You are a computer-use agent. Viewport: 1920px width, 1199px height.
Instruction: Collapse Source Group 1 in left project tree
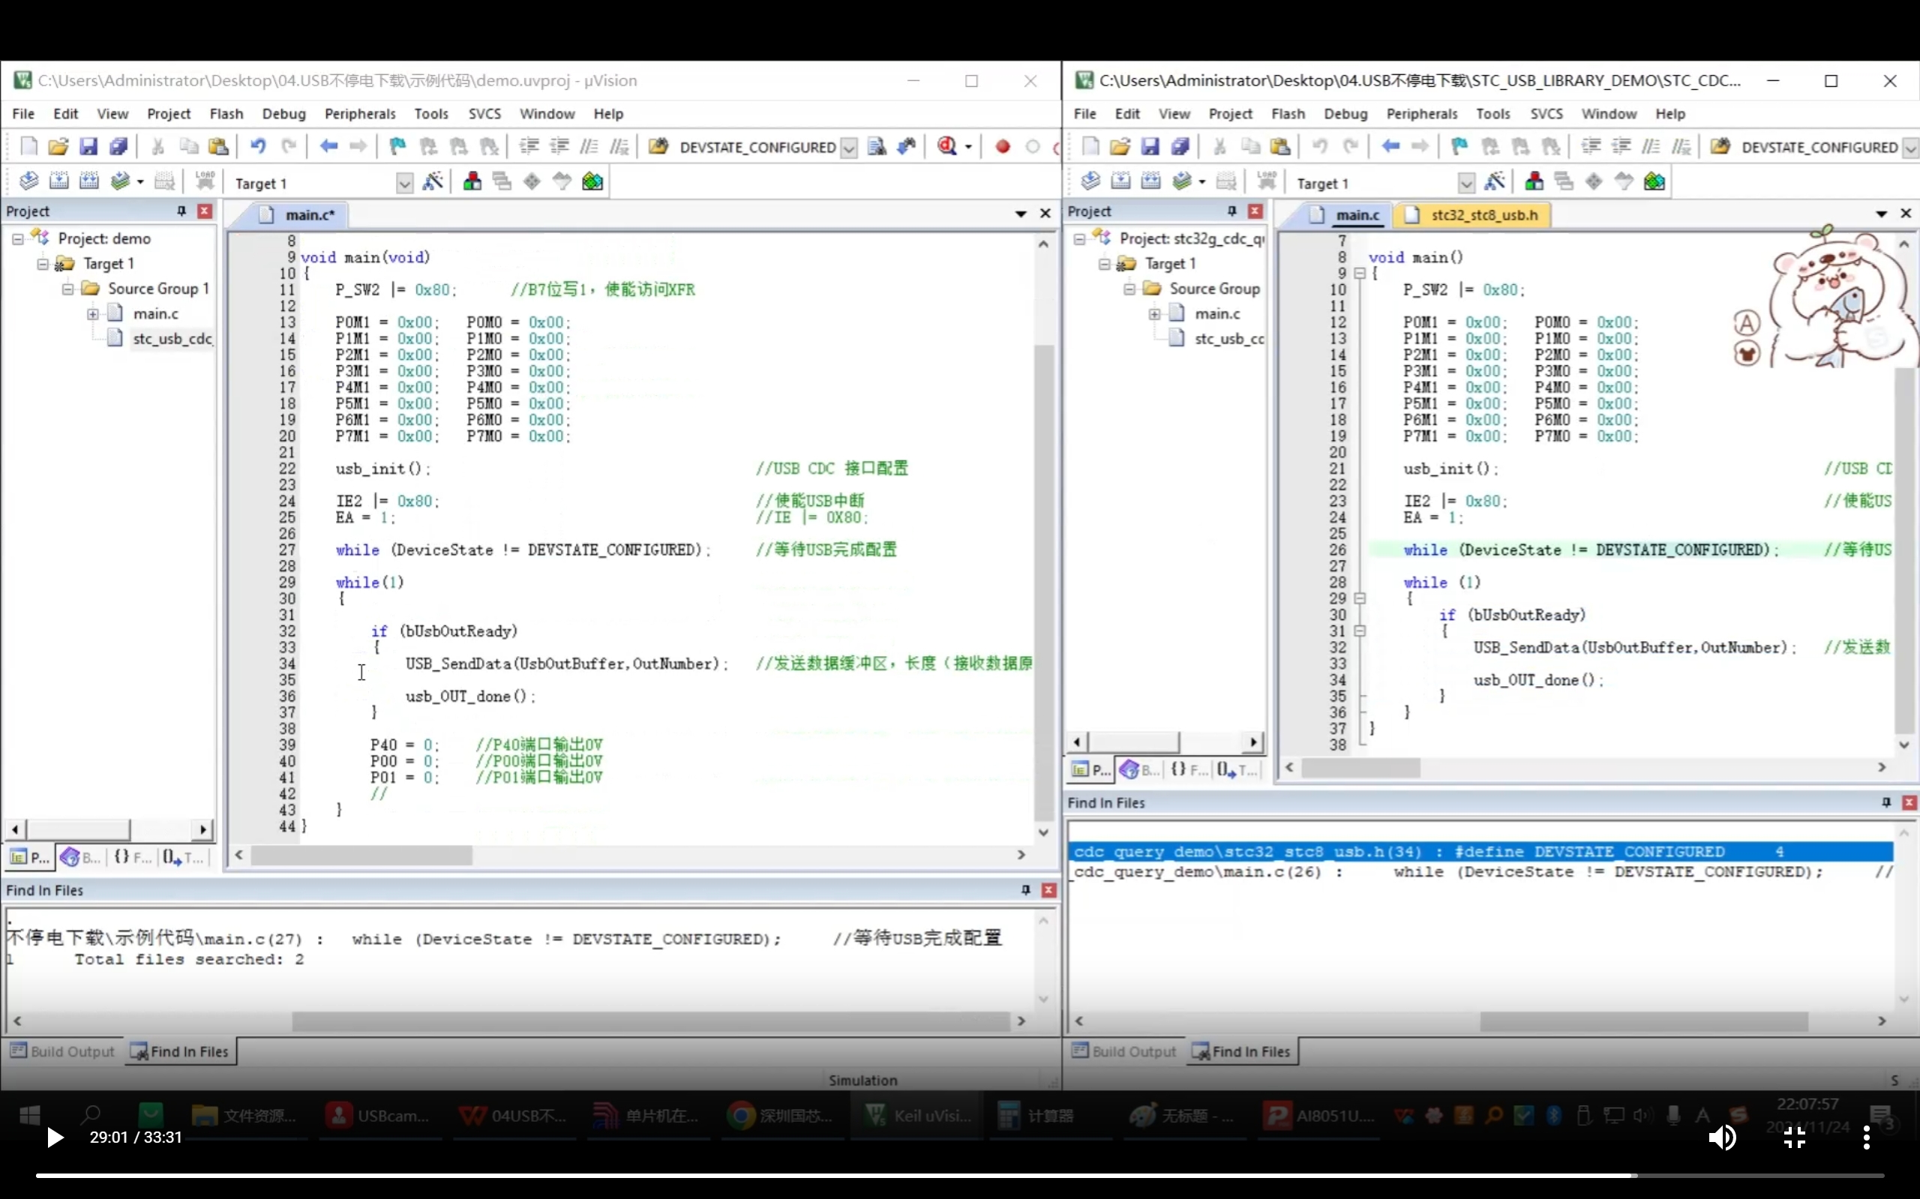click(x=68, y=289)
